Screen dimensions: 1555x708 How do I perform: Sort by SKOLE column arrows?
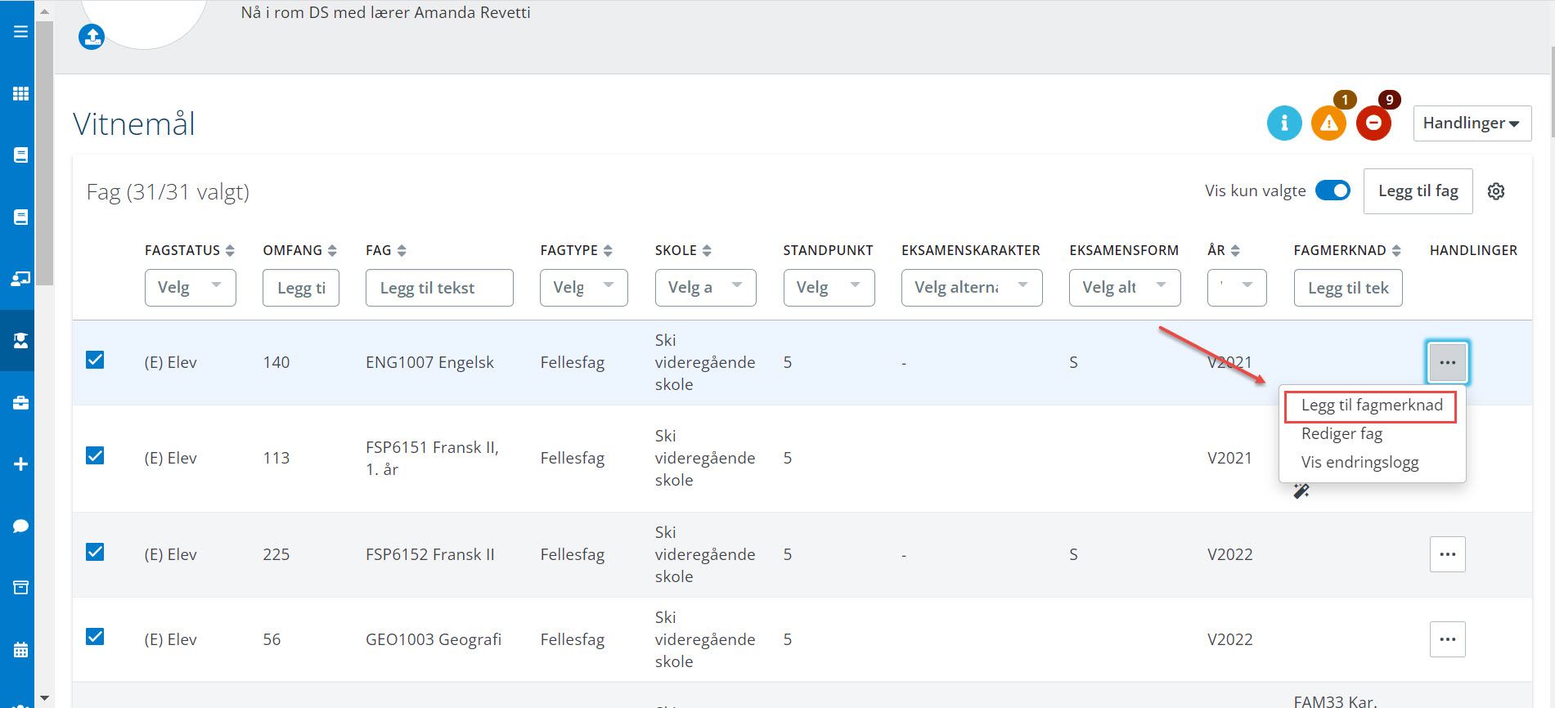tap(707, 250)
